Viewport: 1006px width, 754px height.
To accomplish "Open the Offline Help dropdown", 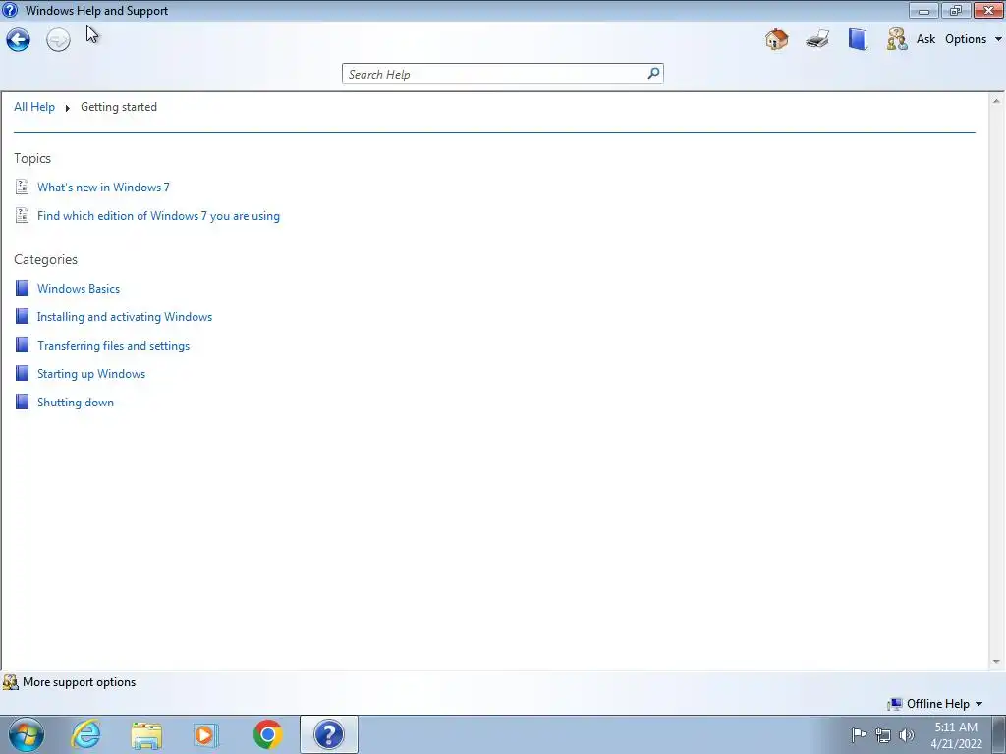I will (935, 704).
